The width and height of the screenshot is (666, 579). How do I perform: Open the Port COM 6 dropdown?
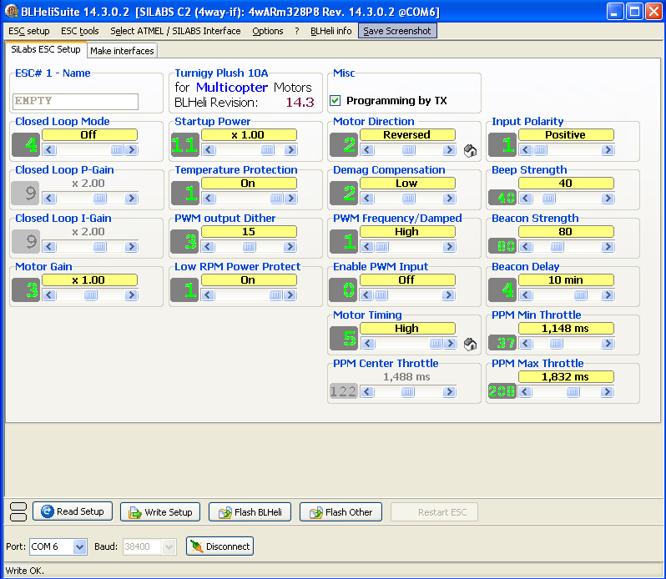(x=79, y=546)
